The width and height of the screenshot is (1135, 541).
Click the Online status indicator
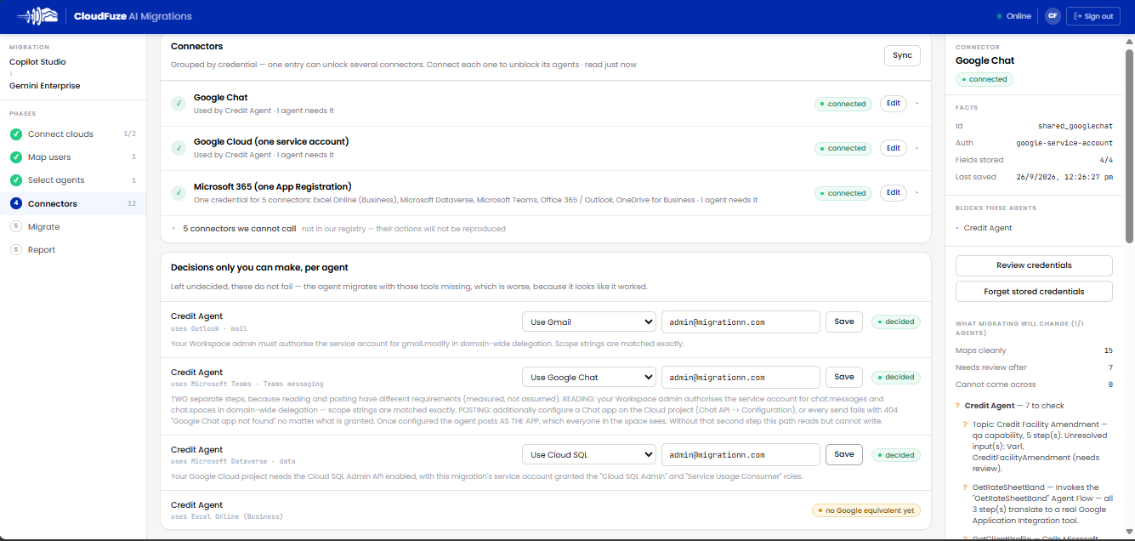1014,16
